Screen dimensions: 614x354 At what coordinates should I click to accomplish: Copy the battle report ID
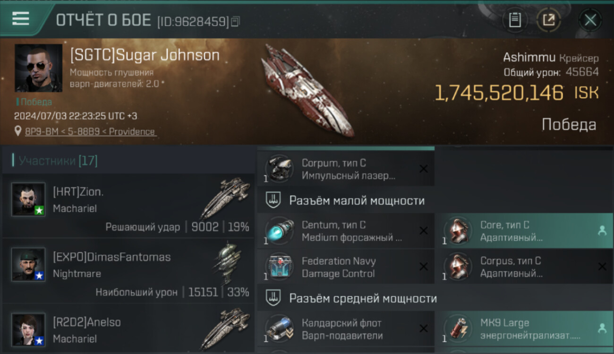click(x=236, y=21)
